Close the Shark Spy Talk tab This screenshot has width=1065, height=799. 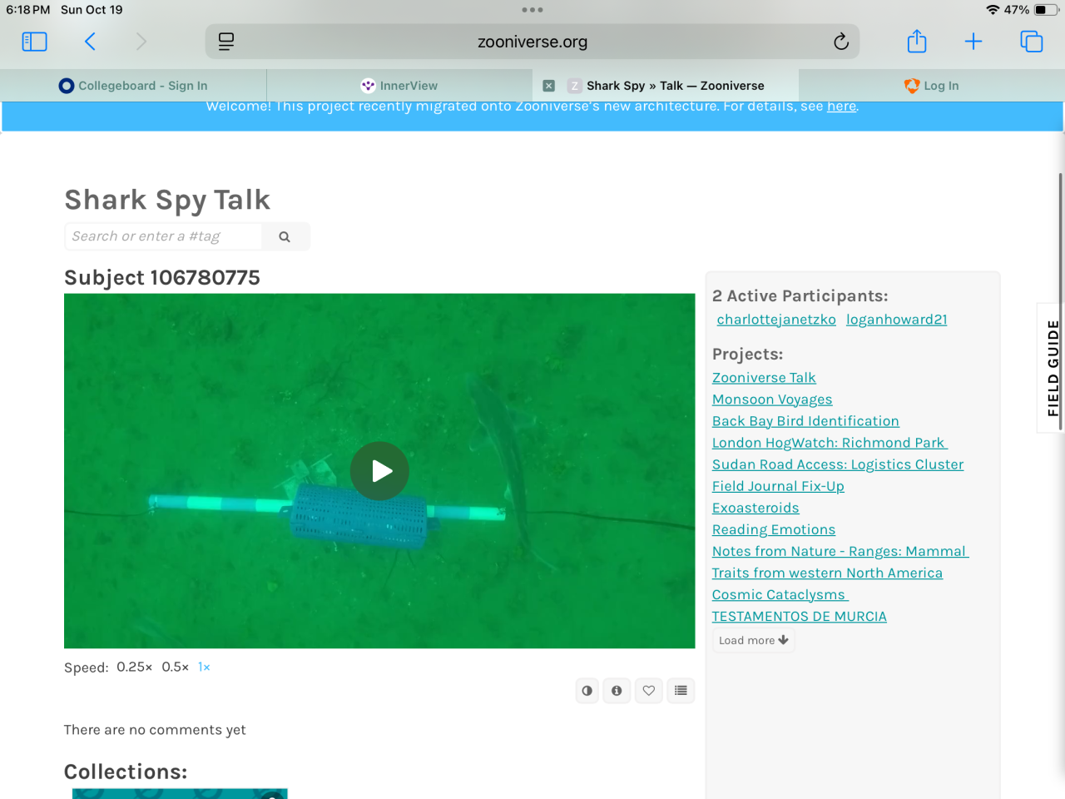pyautogui.click(x=549, y=86)
